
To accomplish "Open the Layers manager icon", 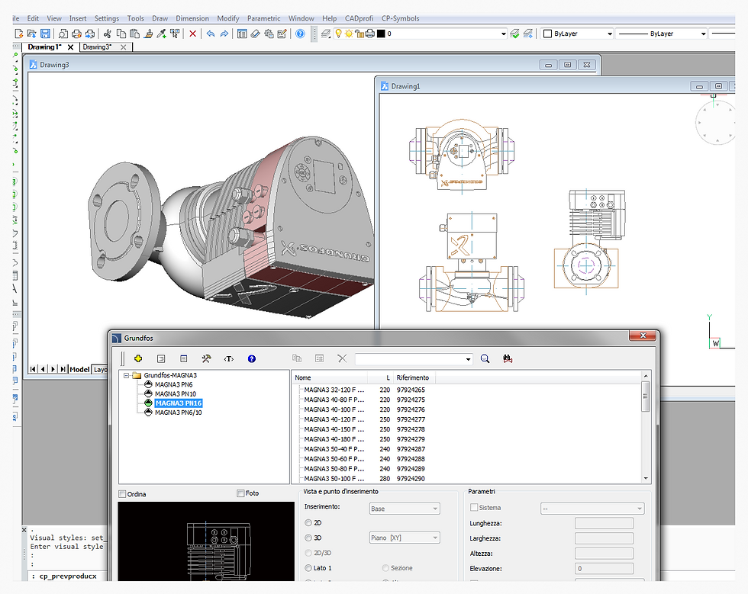I will coord(326,34).
